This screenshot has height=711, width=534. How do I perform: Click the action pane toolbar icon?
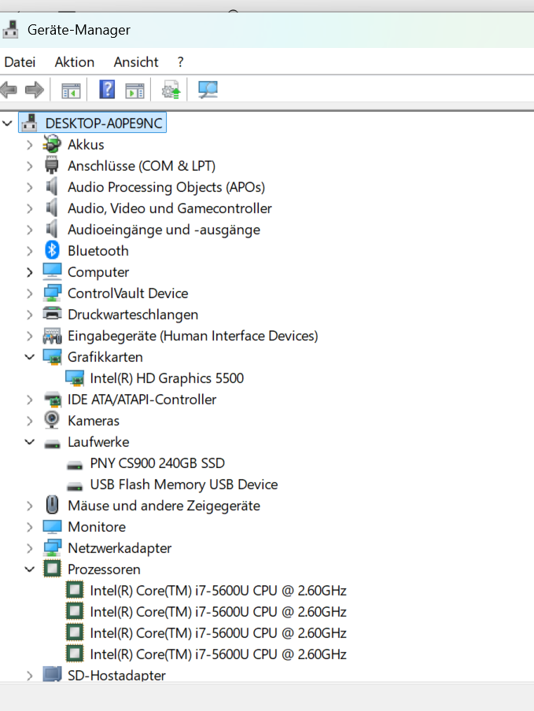click(134, 90)
